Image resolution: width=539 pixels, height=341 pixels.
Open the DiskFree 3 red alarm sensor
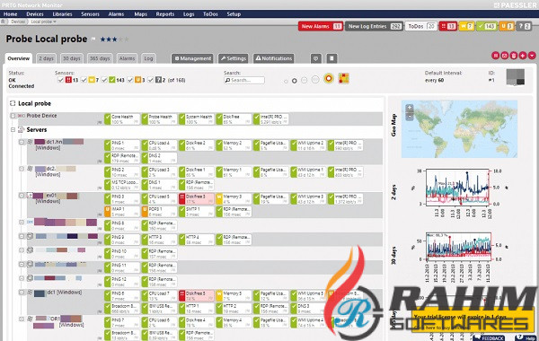(x=197, y=199)
